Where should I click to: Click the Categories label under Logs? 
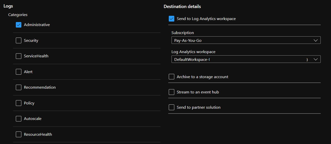click(x=18, y=15)
